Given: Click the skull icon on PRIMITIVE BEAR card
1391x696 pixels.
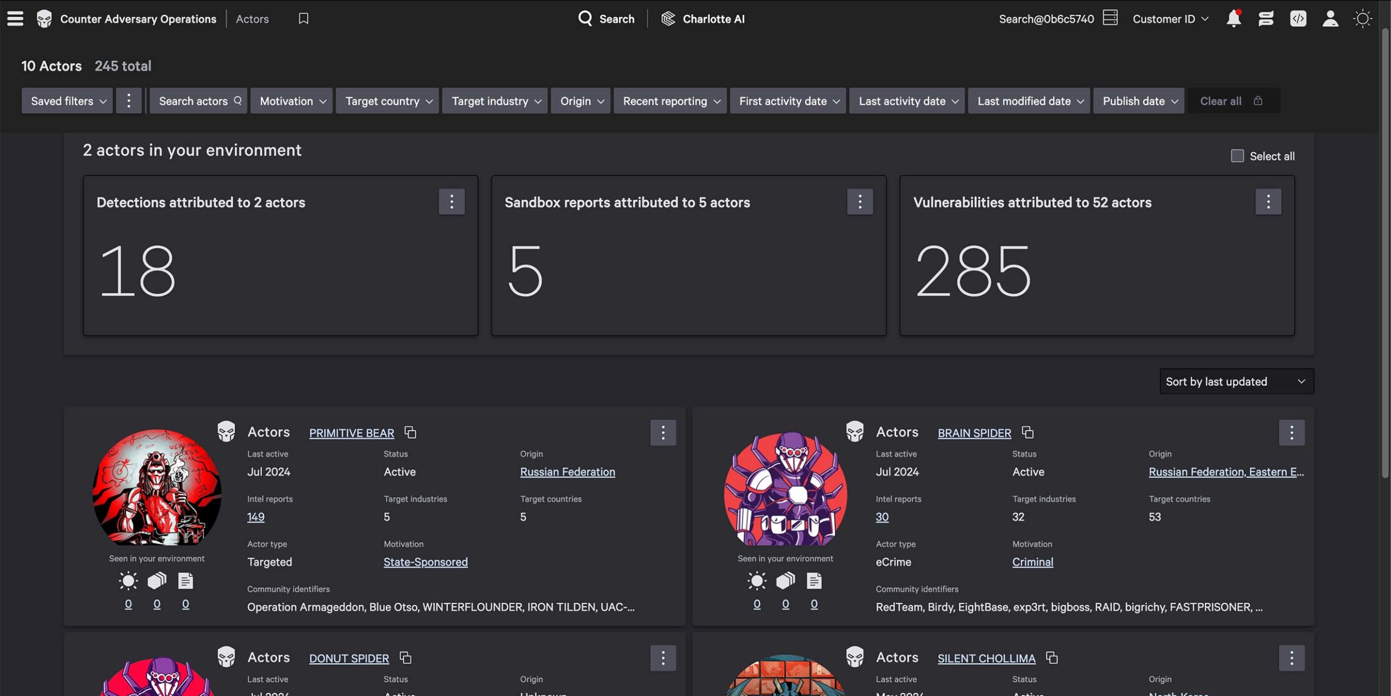Looking at the screenshot, I should [227, 432].
